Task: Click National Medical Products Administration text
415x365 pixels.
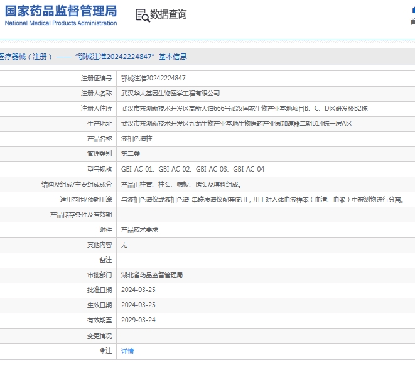Action: [x=61, y=23]
